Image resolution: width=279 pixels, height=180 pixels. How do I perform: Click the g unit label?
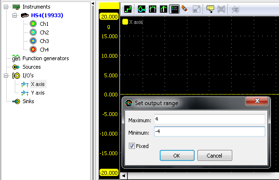[x=108, y=27]
